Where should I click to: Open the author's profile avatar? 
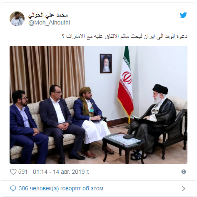17,19
